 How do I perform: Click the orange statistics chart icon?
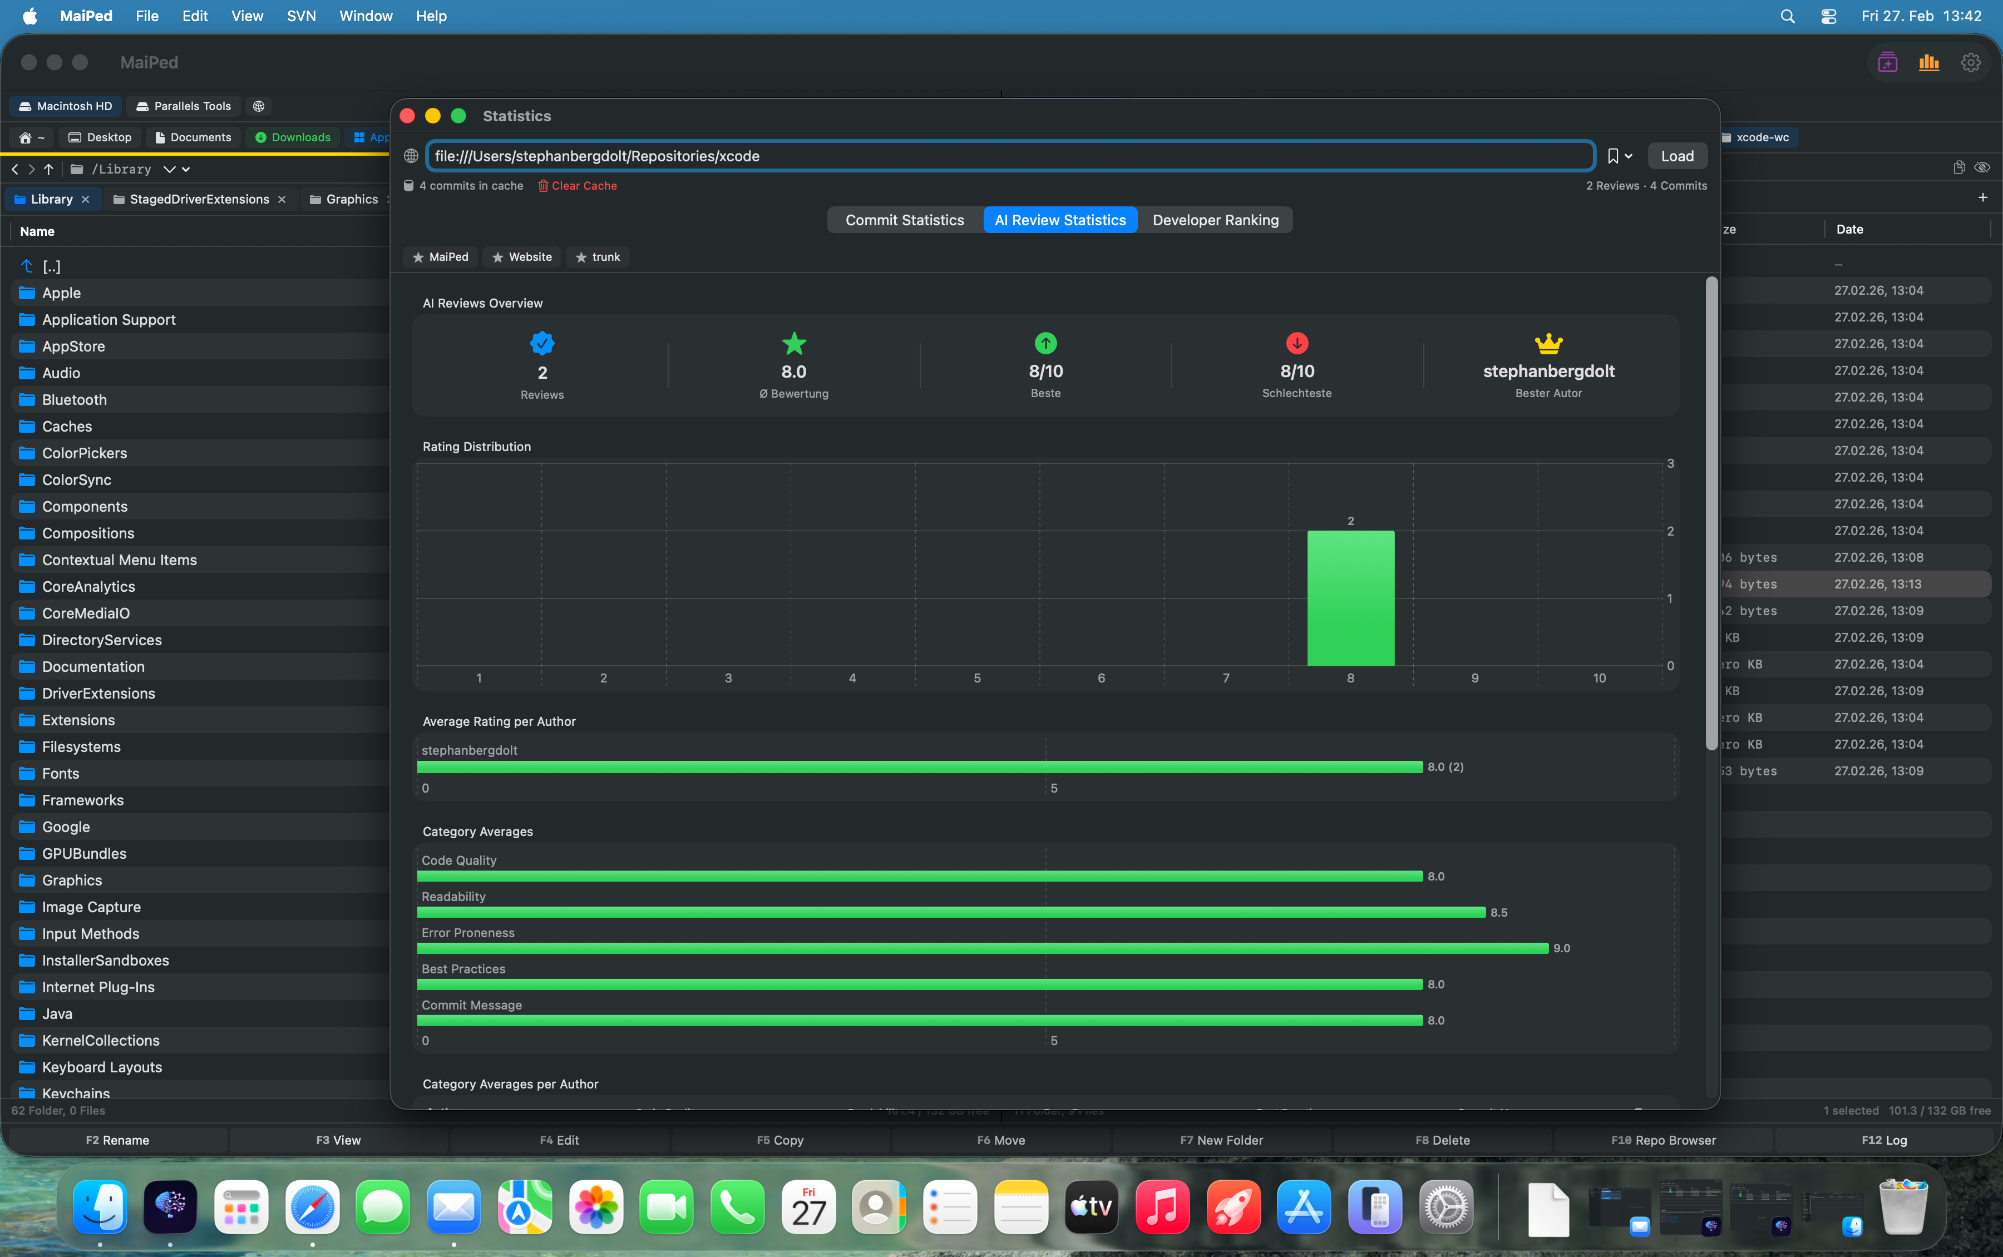coord(1928,62)
